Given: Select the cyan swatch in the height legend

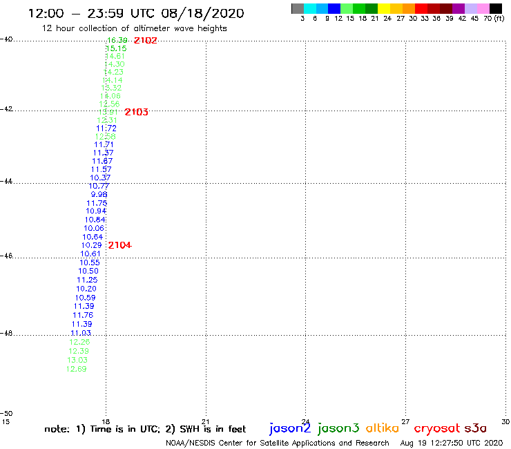Looking at the screenshot, I should pos(310,8).
